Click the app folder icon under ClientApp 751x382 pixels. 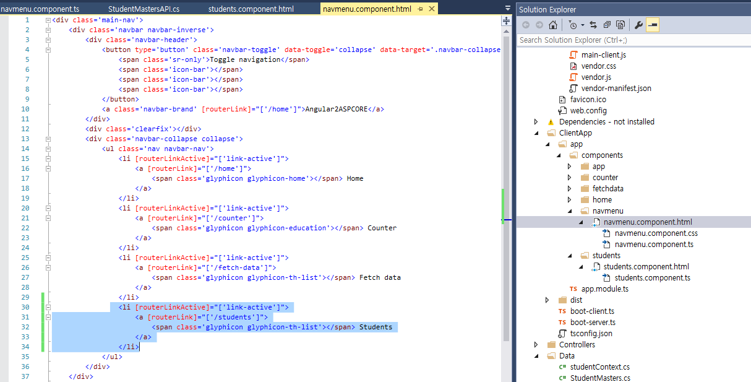pos(562,144)
